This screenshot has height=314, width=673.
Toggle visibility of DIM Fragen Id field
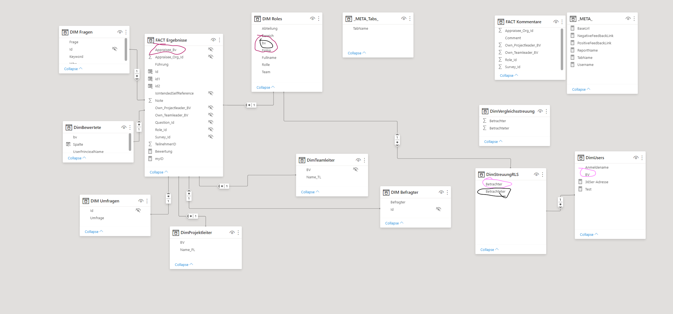tap(115, 49)
